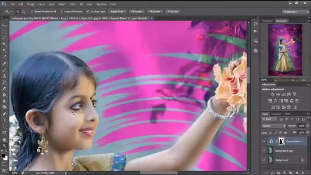Add a Vibrance adjustment
This screenshot has width=311, height=175.
(x=295, y=94)
